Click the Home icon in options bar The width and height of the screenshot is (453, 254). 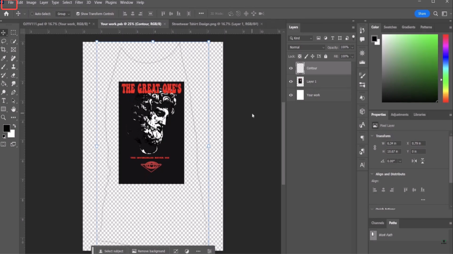coord(6,14)
